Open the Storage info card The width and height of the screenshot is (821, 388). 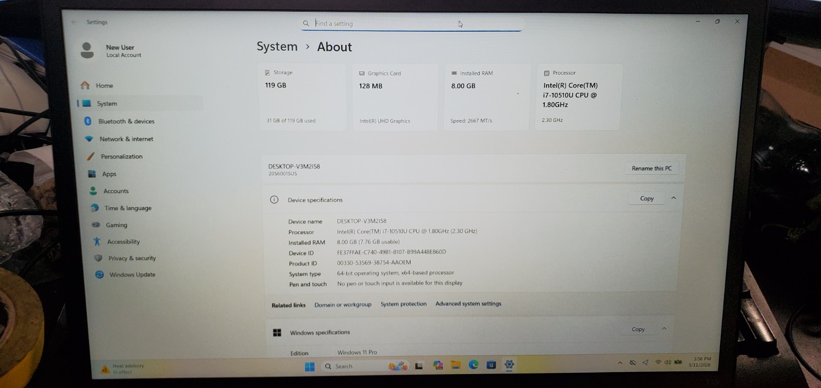[x=302, y=97]
